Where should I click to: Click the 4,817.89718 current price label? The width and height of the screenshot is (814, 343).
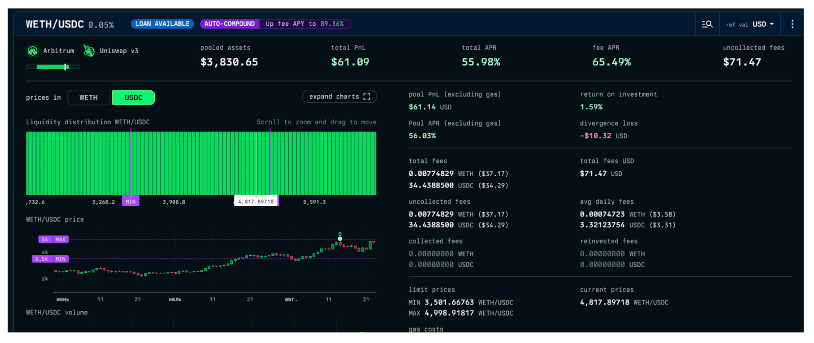click(x=256, y=201)
